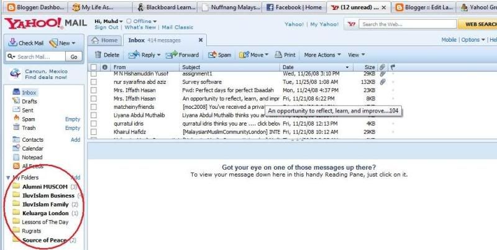Toggle the Offline status radio indicator
Screen dimensions: 497x250
129,21
